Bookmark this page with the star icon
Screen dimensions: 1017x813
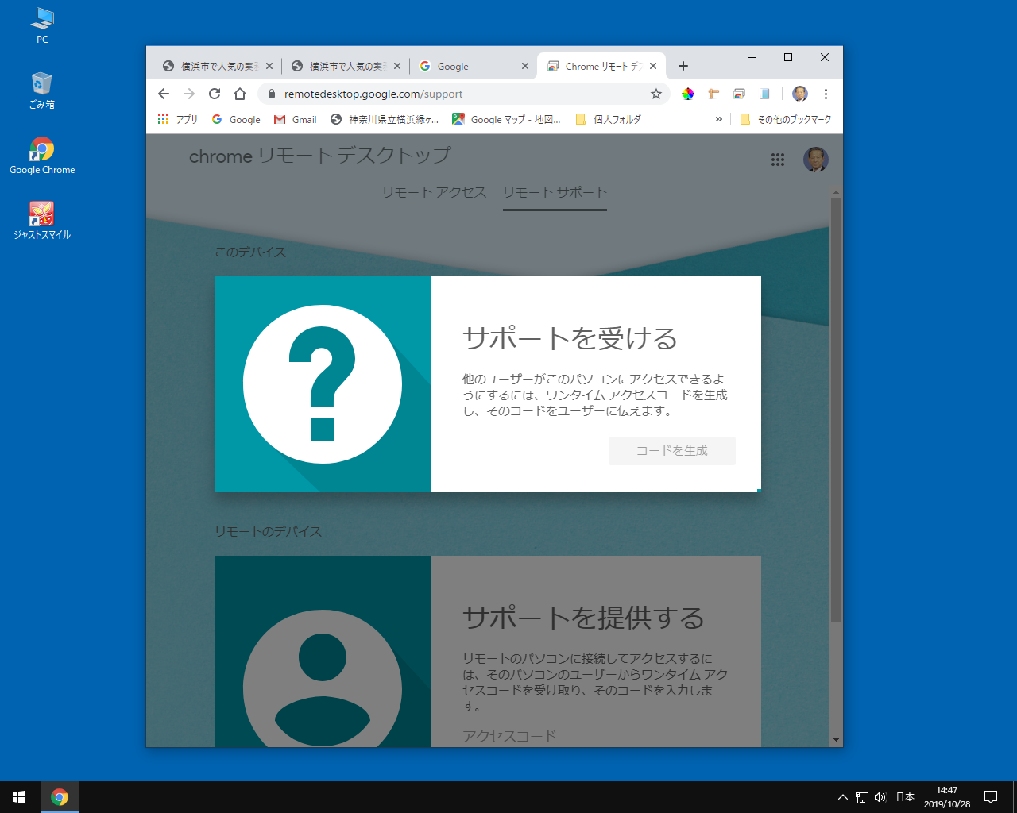(x=656, y=94)
